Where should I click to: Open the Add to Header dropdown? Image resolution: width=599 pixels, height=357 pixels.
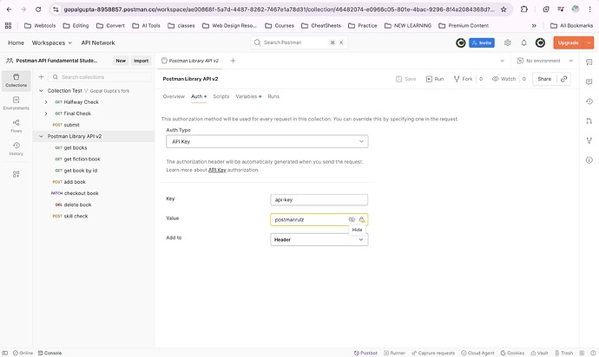point(319,239)
